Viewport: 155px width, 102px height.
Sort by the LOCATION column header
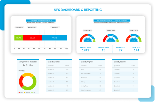[51, 66]
